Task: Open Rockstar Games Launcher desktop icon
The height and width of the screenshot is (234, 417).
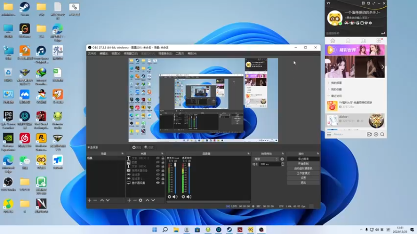Action: pyautogui.click(x=41, y=142)
